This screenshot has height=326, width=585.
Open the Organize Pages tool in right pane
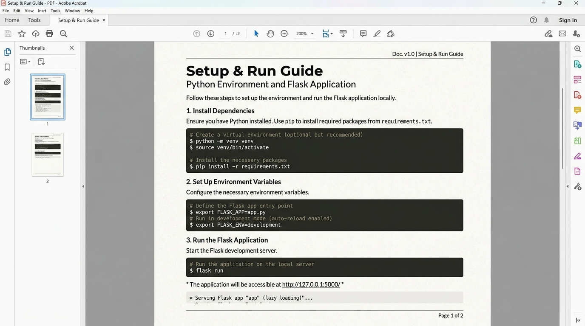pos(577,79)
